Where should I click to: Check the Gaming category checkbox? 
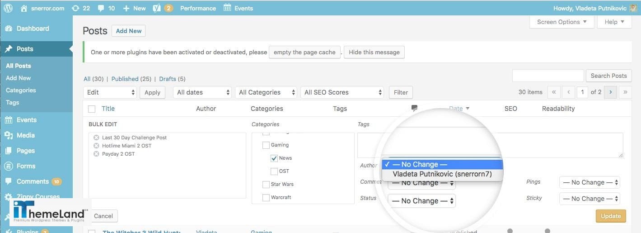266,145
